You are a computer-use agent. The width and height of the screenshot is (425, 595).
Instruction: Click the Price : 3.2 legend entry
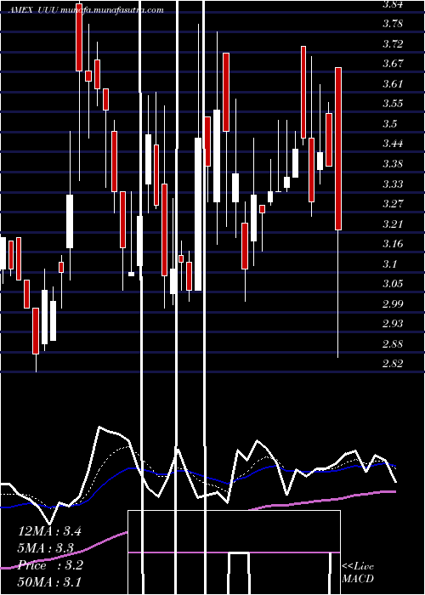[x=50, y=565]
